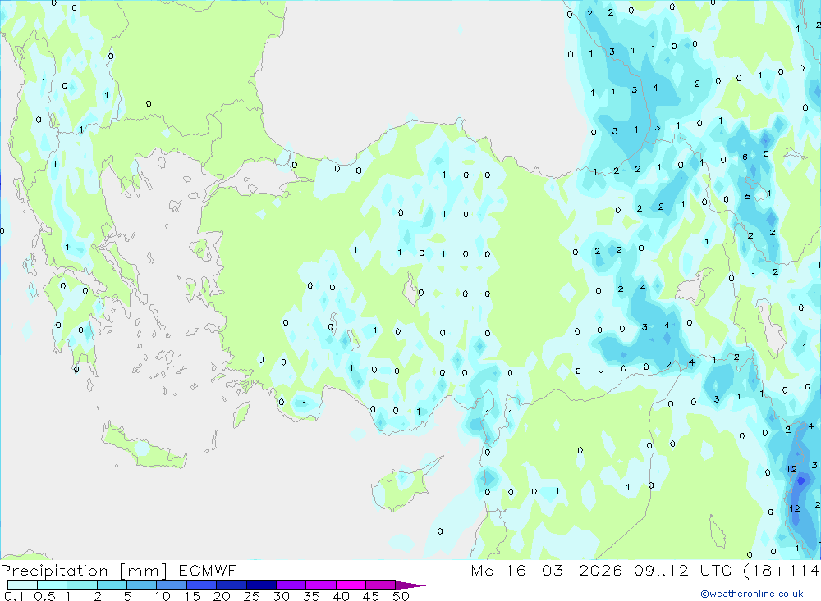Click the '25' legend scale label
The width and height of the screenshot is (821, 601).
pyautogui.click(x=252, y=596)
